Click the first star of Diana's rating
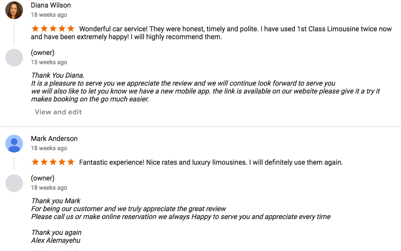The width and height of the screenshot is (401, 251). click(x=35, y=29)
